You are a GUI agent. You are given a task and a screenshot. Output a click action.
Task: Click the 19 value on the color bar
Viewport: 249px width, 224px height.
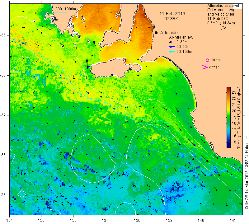(x=234, y=117)
